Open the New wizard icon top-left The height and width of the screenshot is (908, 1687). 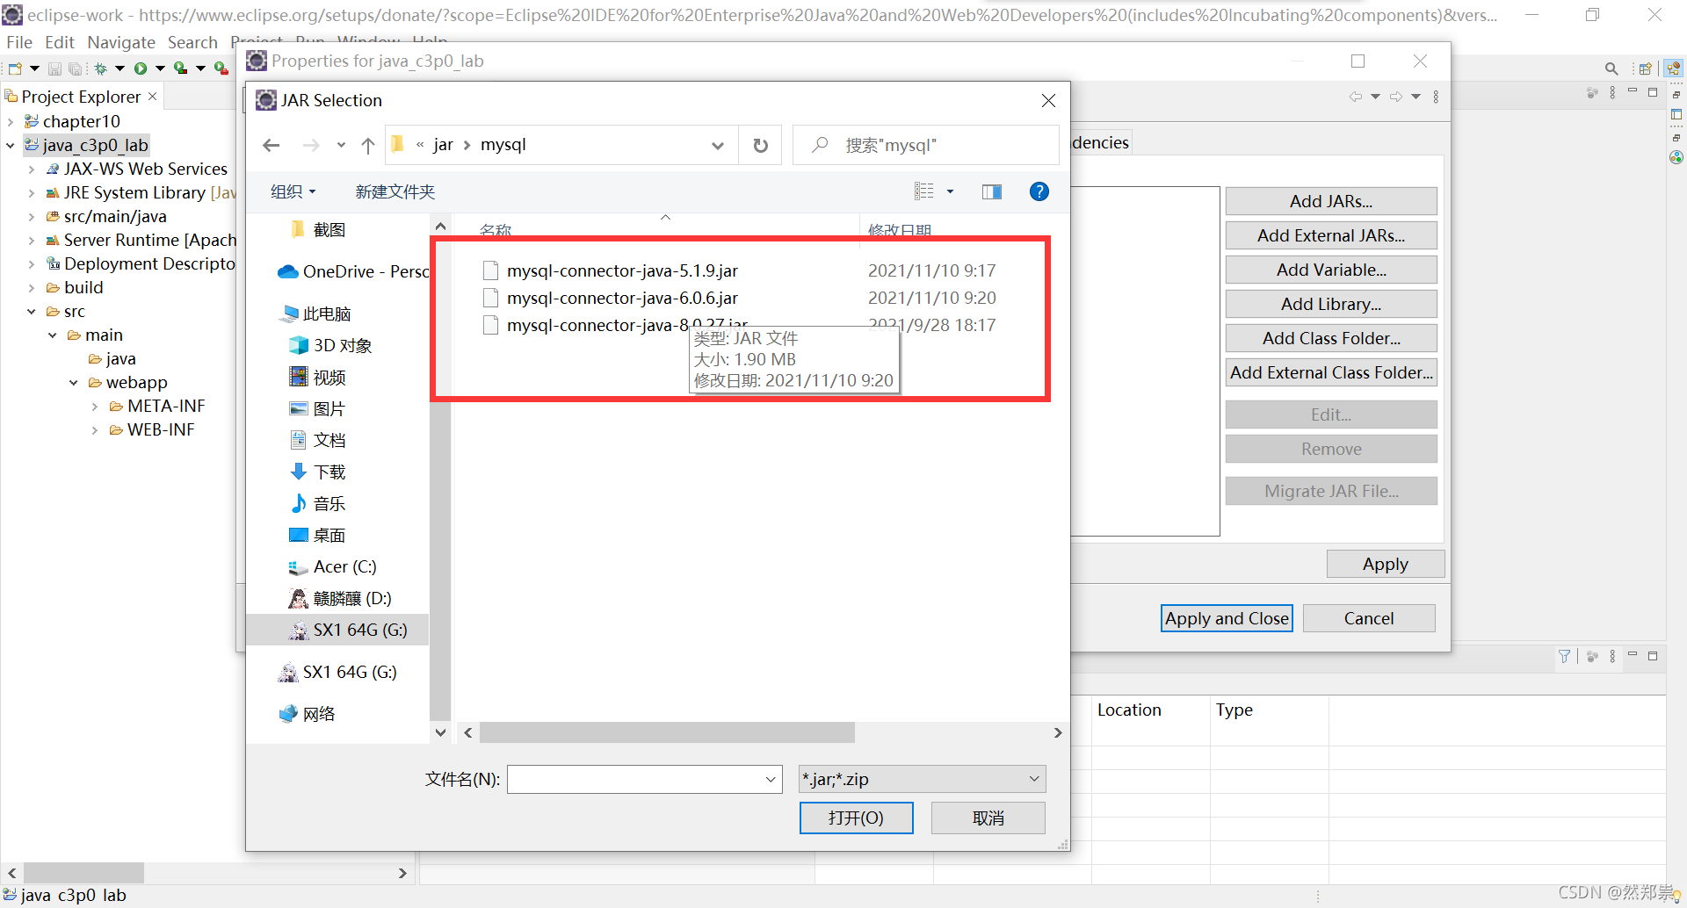[x=15, y=68]
